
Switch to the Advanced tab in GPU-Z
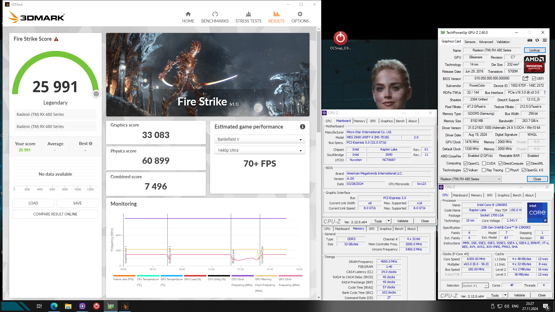tap(486, 42)
